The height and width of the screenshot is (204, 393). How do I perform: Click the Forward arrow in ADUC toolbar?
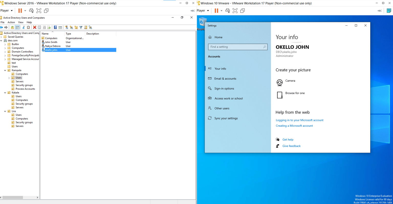tap(6, 27)
